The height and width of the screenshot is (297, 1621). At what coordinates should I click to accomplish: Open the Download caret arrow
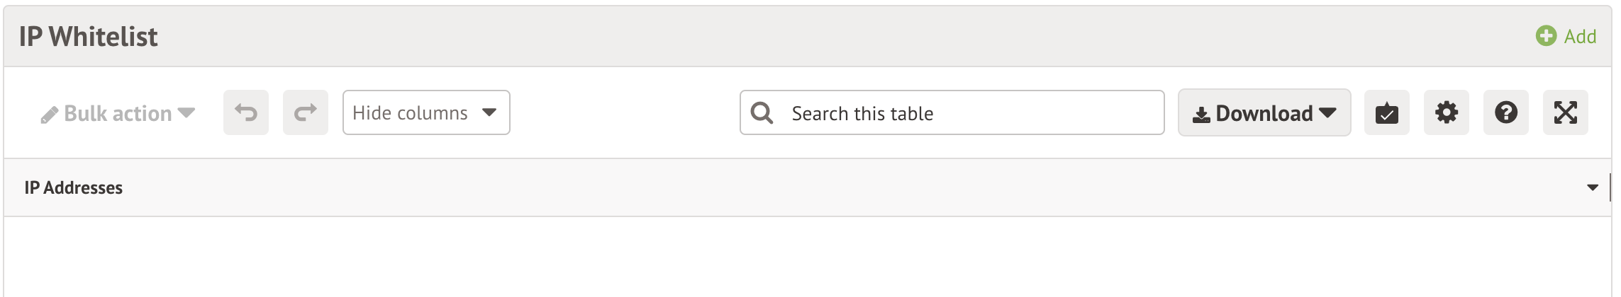pos(1328,113)
